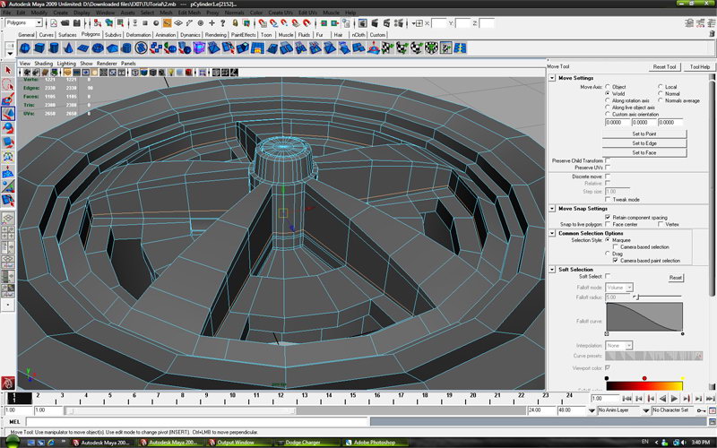Enable the Preserve UVs checkbox
This screenshot has width=717, height=448.
tap(608, 168)
